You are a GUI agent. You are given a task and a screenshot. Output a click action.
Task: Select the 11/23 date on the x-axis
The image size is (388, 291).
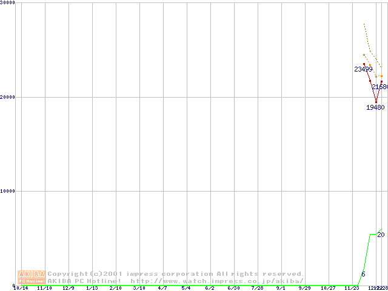[x=352, y=288]
